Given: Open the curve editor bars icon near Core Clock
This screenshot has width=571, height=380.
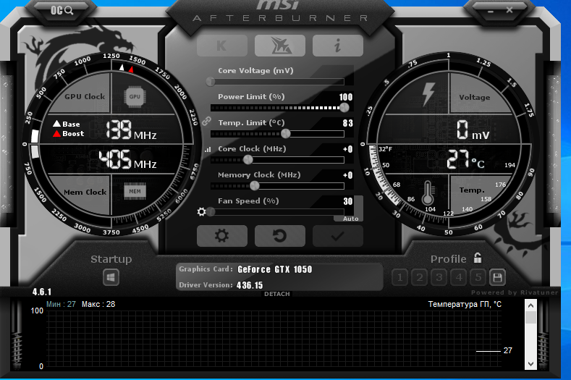Looking at the screenshot, I should 208,149.
